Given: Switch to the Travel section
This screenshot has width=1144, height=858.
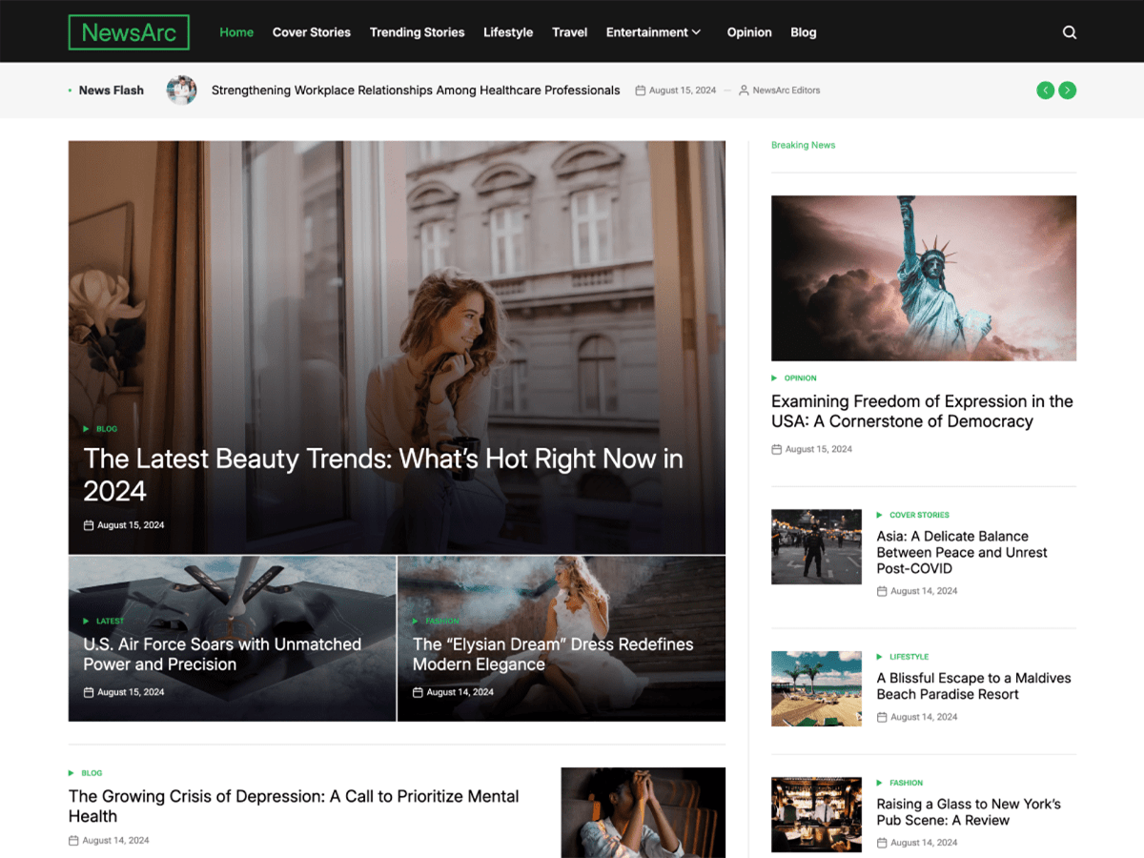Looking at the screenshot, I should tap(569, 31).
